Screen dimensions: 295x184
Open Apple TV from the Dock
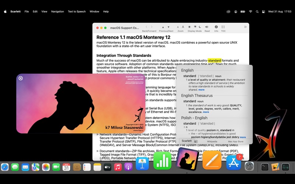[107, 167]
